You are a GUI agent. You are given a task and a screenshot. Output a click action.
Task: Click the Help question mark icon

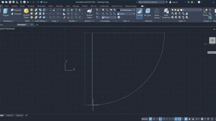199,2
